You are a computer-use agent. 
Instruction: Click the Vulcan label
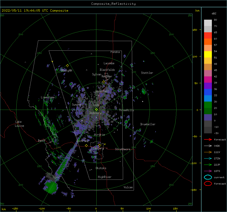click(128, 187)
